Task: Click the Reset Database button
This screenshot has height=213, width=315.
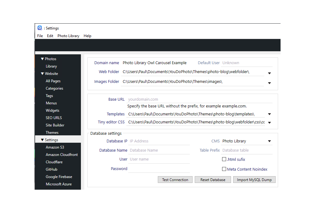Action: [x=213, y=180]
